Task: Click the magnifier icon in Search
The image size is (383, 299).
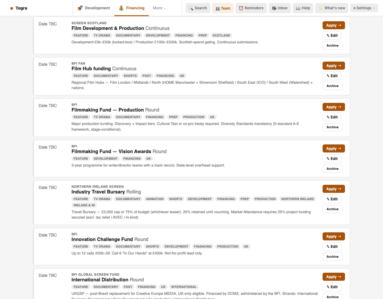Action: click(x=191, y=8)
